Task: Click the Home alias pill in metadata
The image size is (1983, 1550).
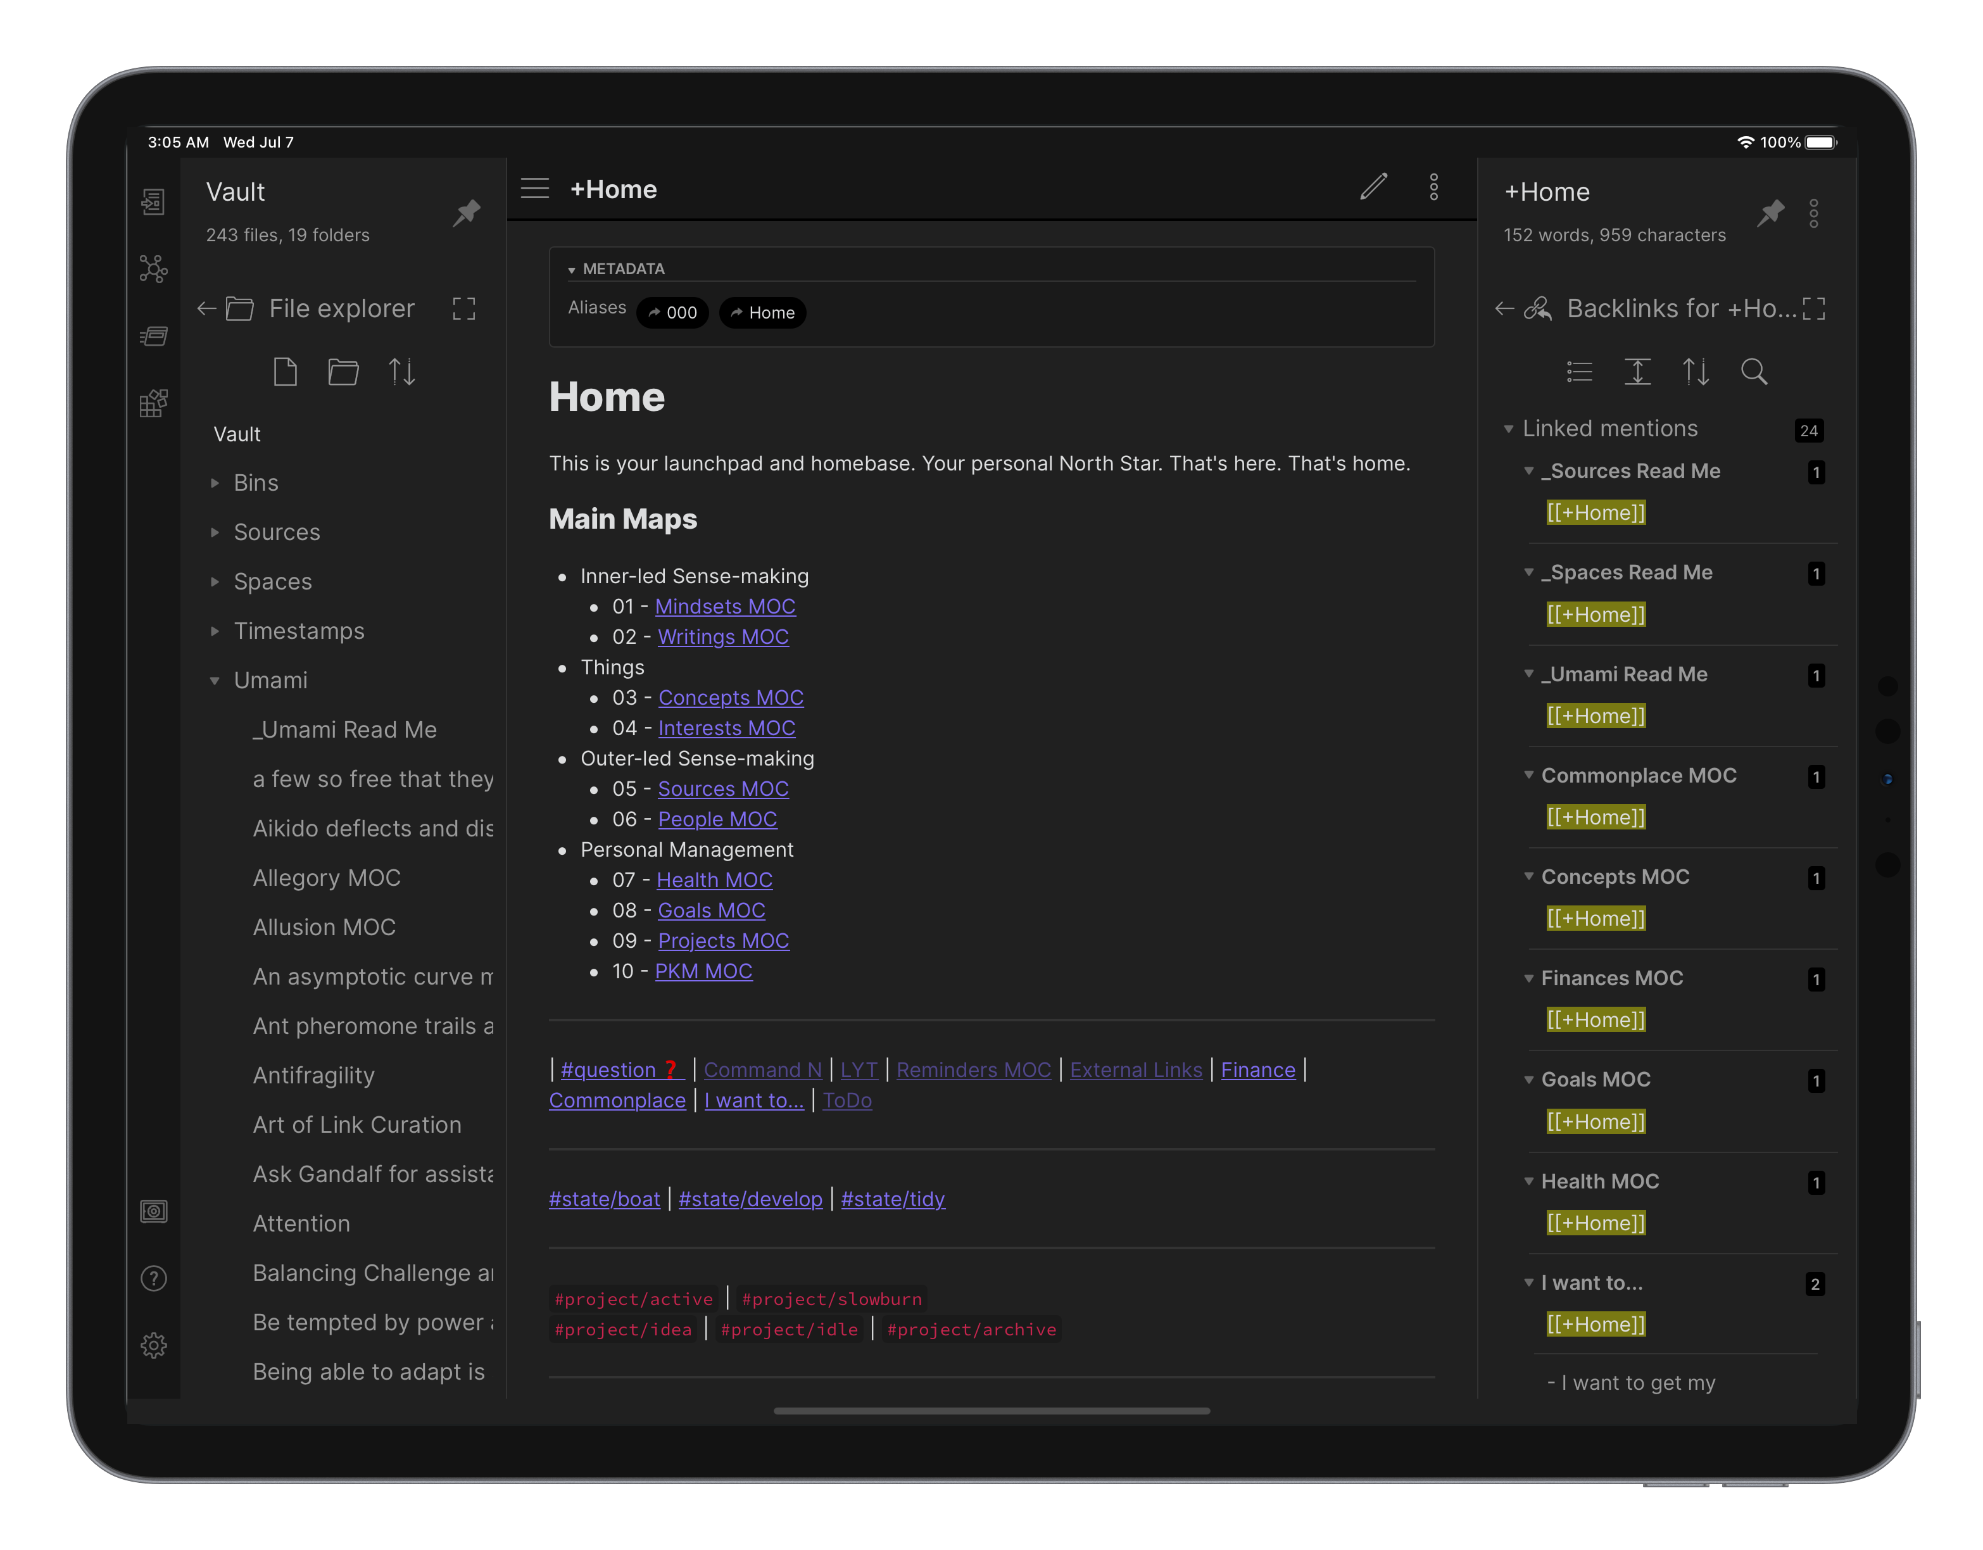Action: pos(763,312)
